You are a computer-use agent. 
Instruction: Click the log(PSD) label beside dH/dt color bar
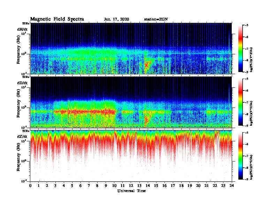(x=251, y=60)
